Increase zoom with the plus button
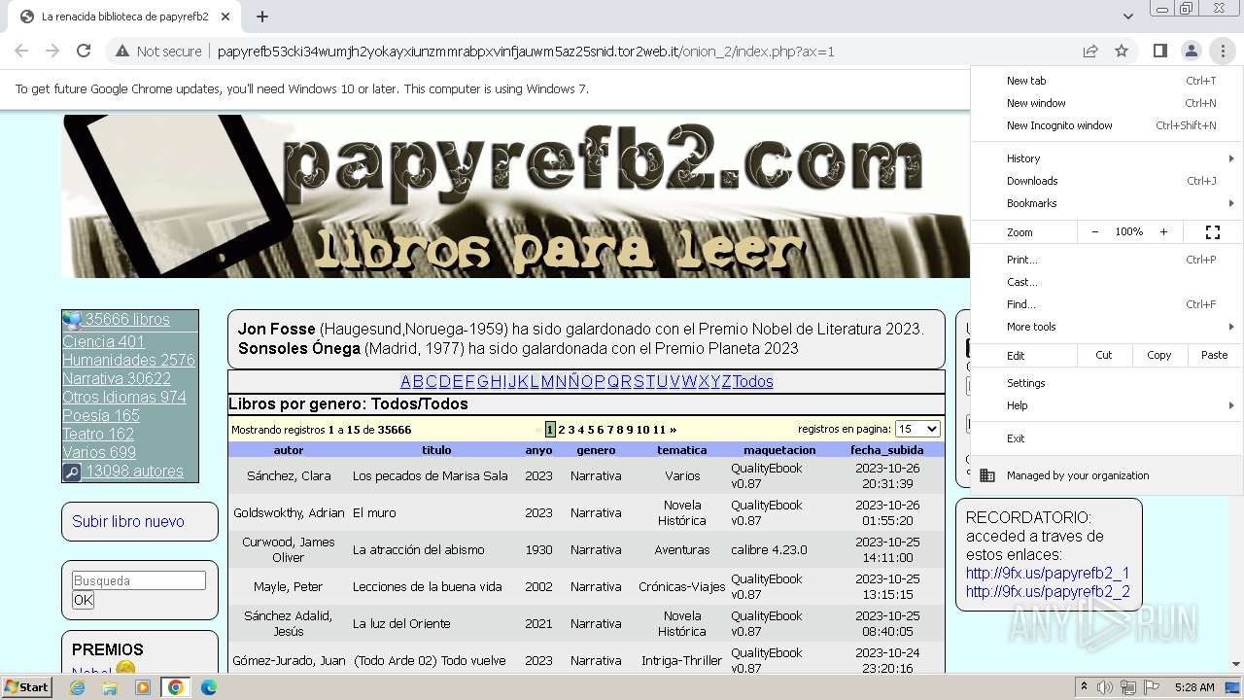 click(1163, 232)
